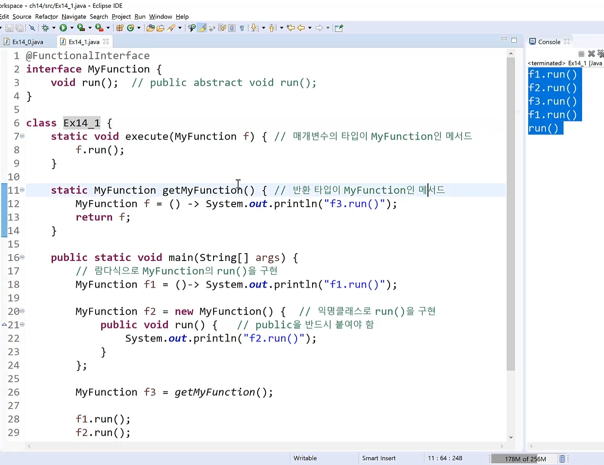The height and width of the screenshot is (465, 604).
Task: Open the Window menu
Action: click(161, 16)
